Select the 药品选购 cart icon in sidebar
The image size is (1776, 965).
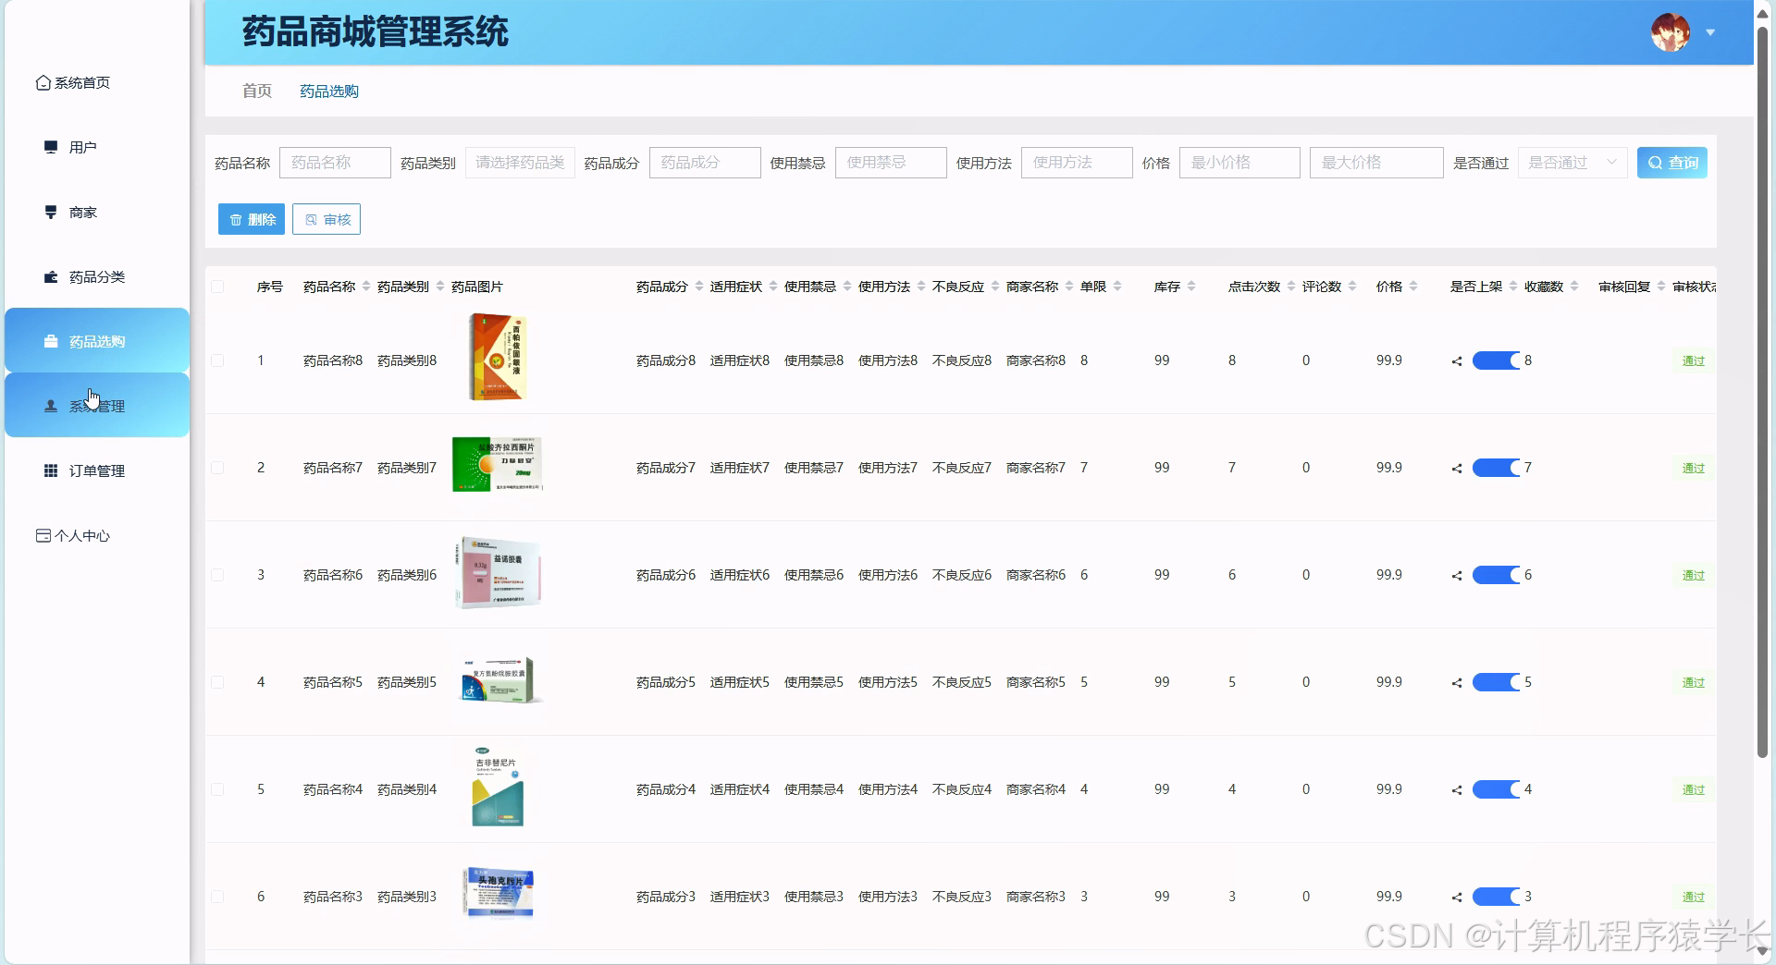[x=51, y=340]
